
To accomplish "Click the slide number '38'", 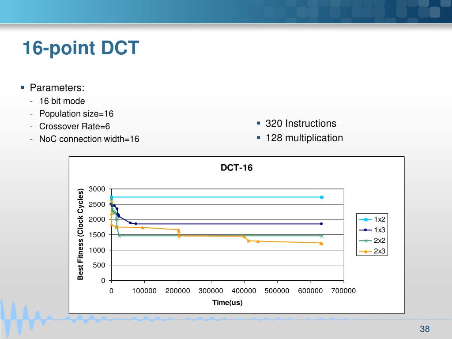I will point(425,329).
